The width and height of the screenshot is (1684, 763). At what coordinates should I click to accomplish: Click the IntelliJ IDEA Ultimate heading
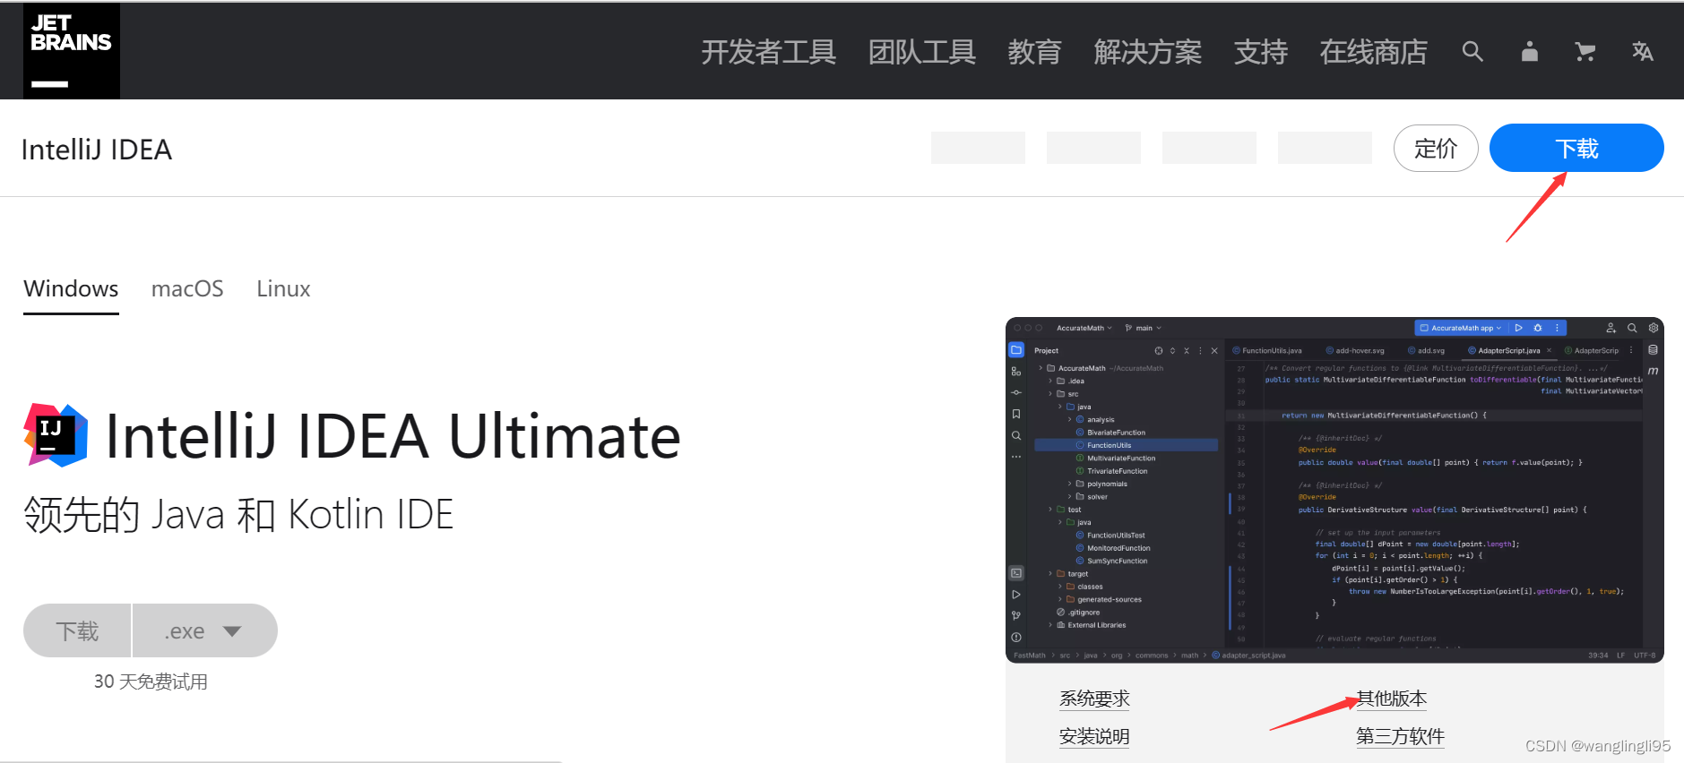pos(393,436)
